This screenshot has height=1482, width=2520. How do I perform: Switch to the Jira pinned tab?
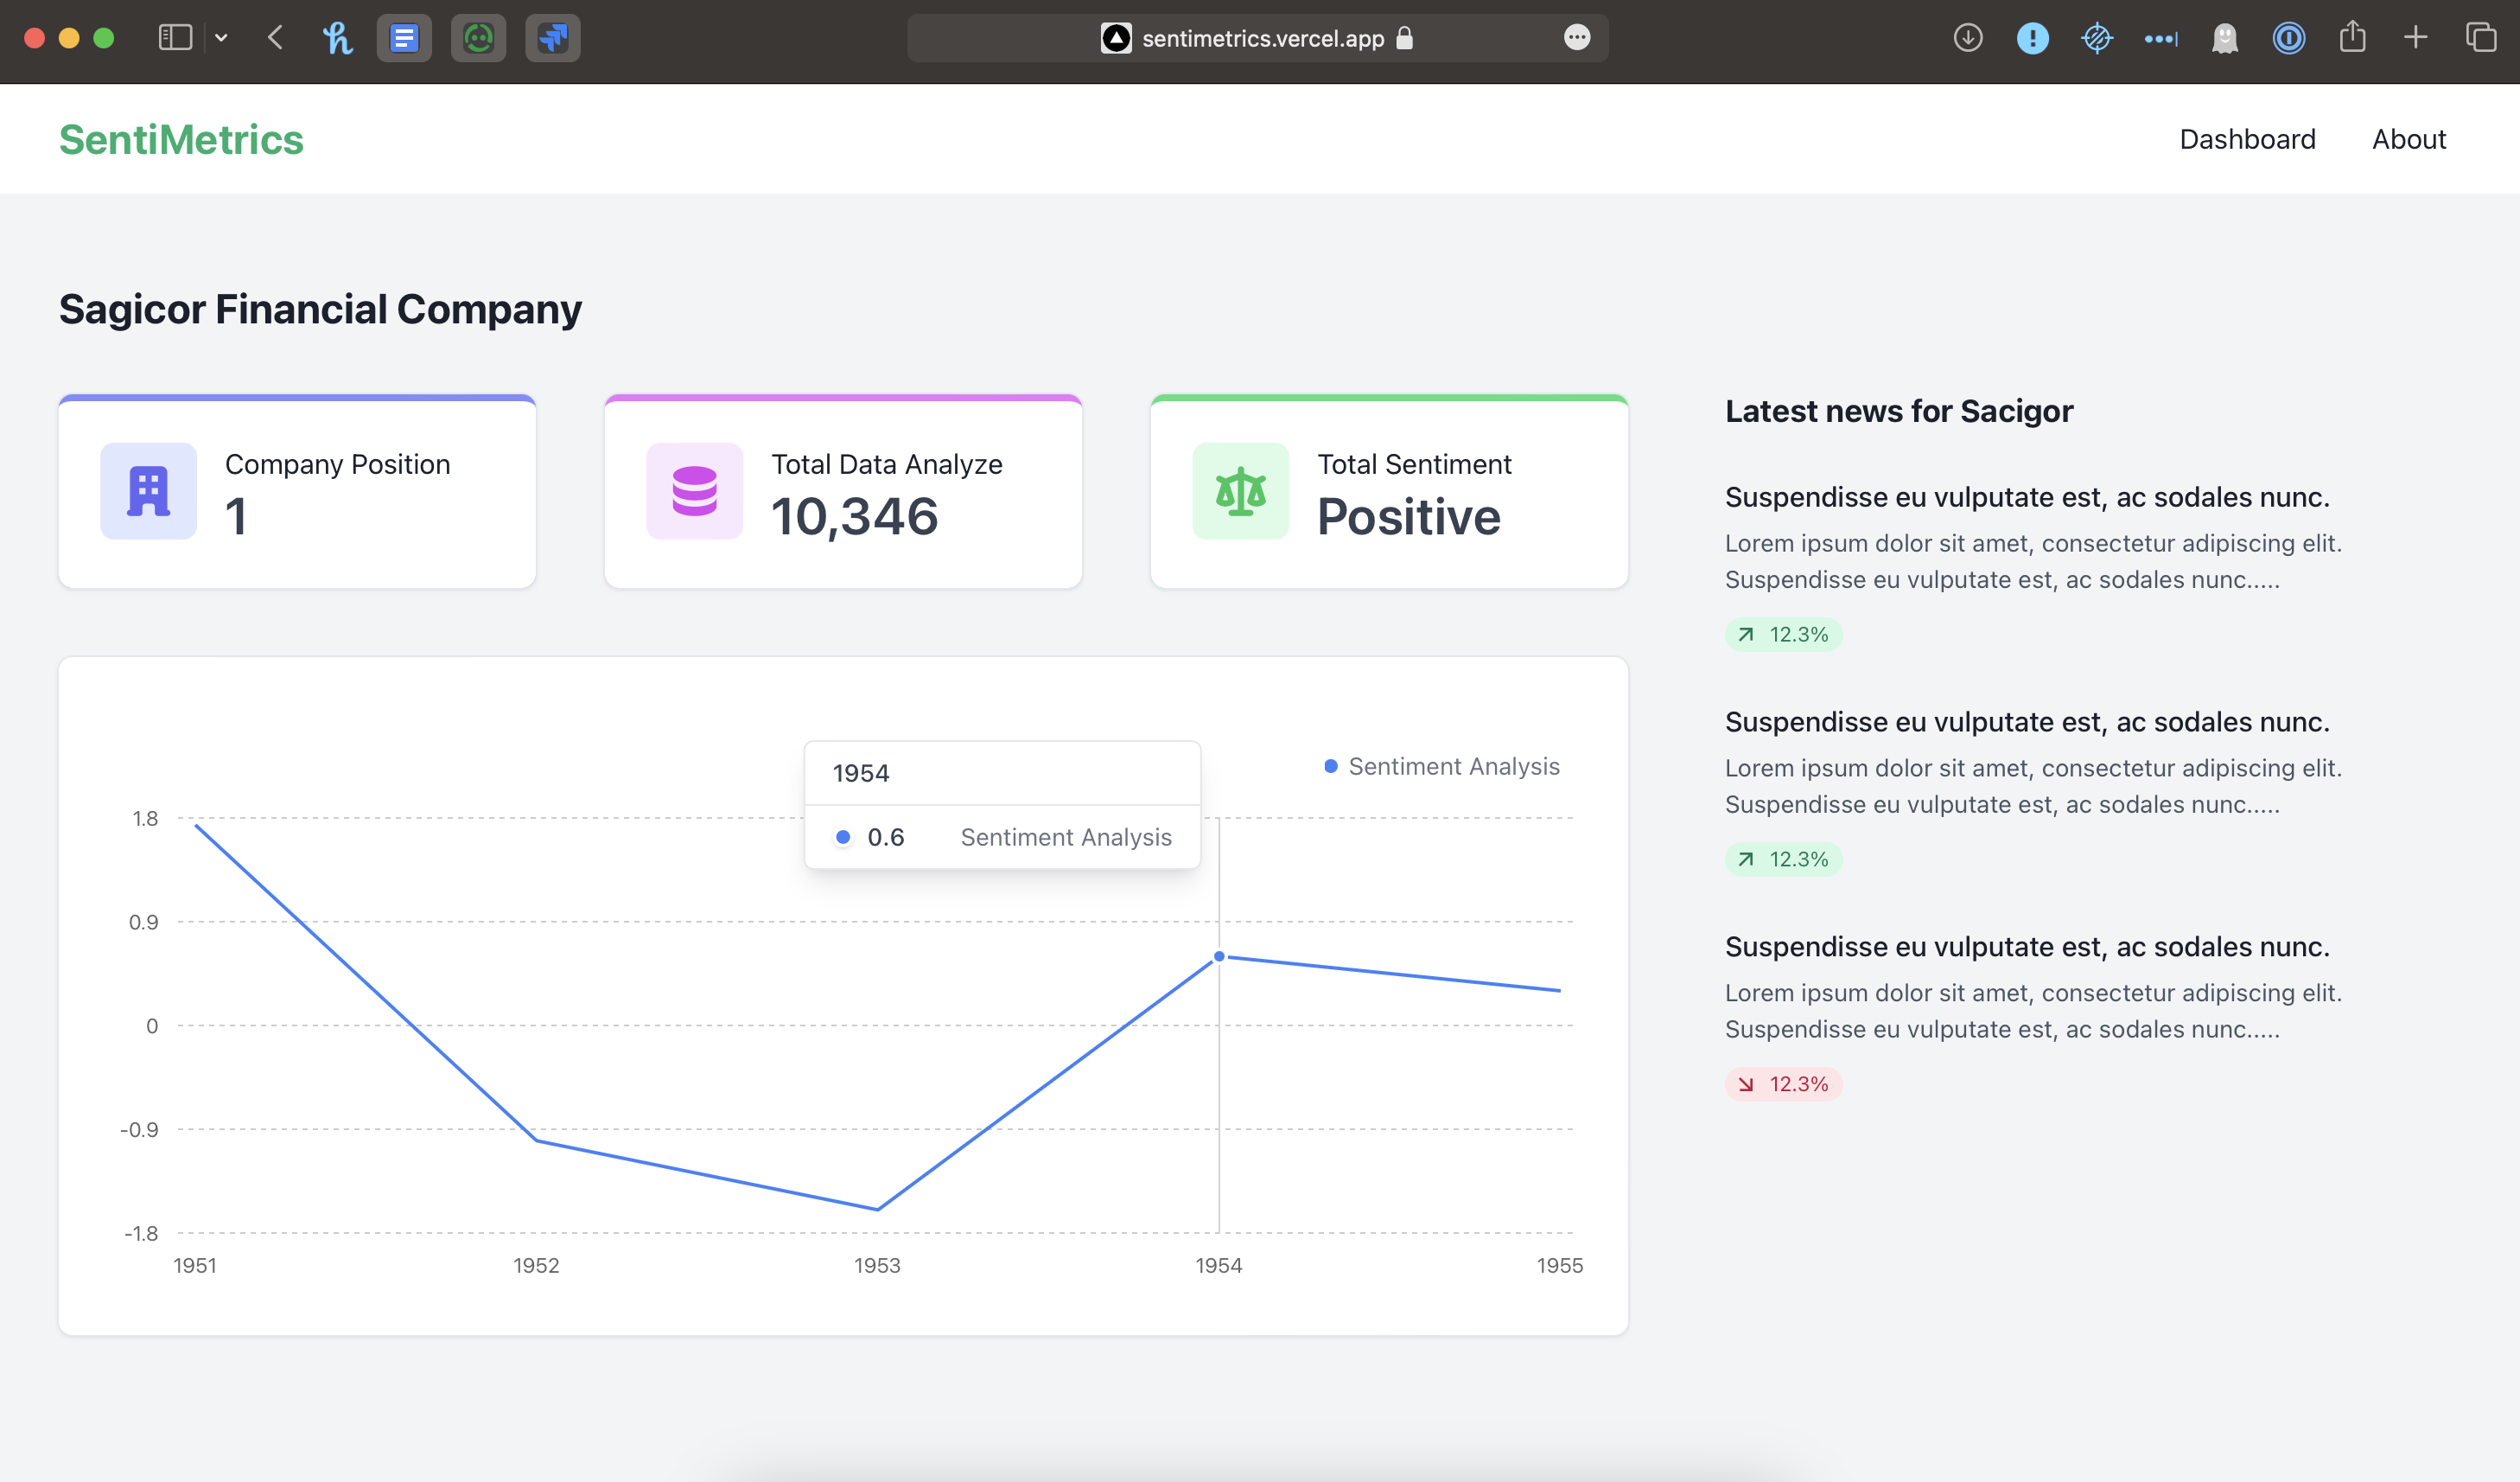coord(553,38)
